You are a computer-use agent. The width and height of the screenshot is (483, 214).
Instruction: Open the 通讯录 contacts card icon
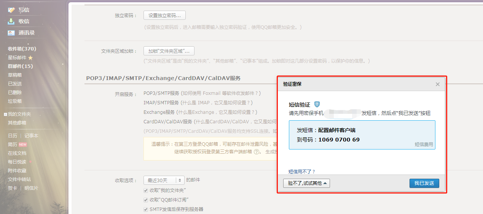click(11, 33)
